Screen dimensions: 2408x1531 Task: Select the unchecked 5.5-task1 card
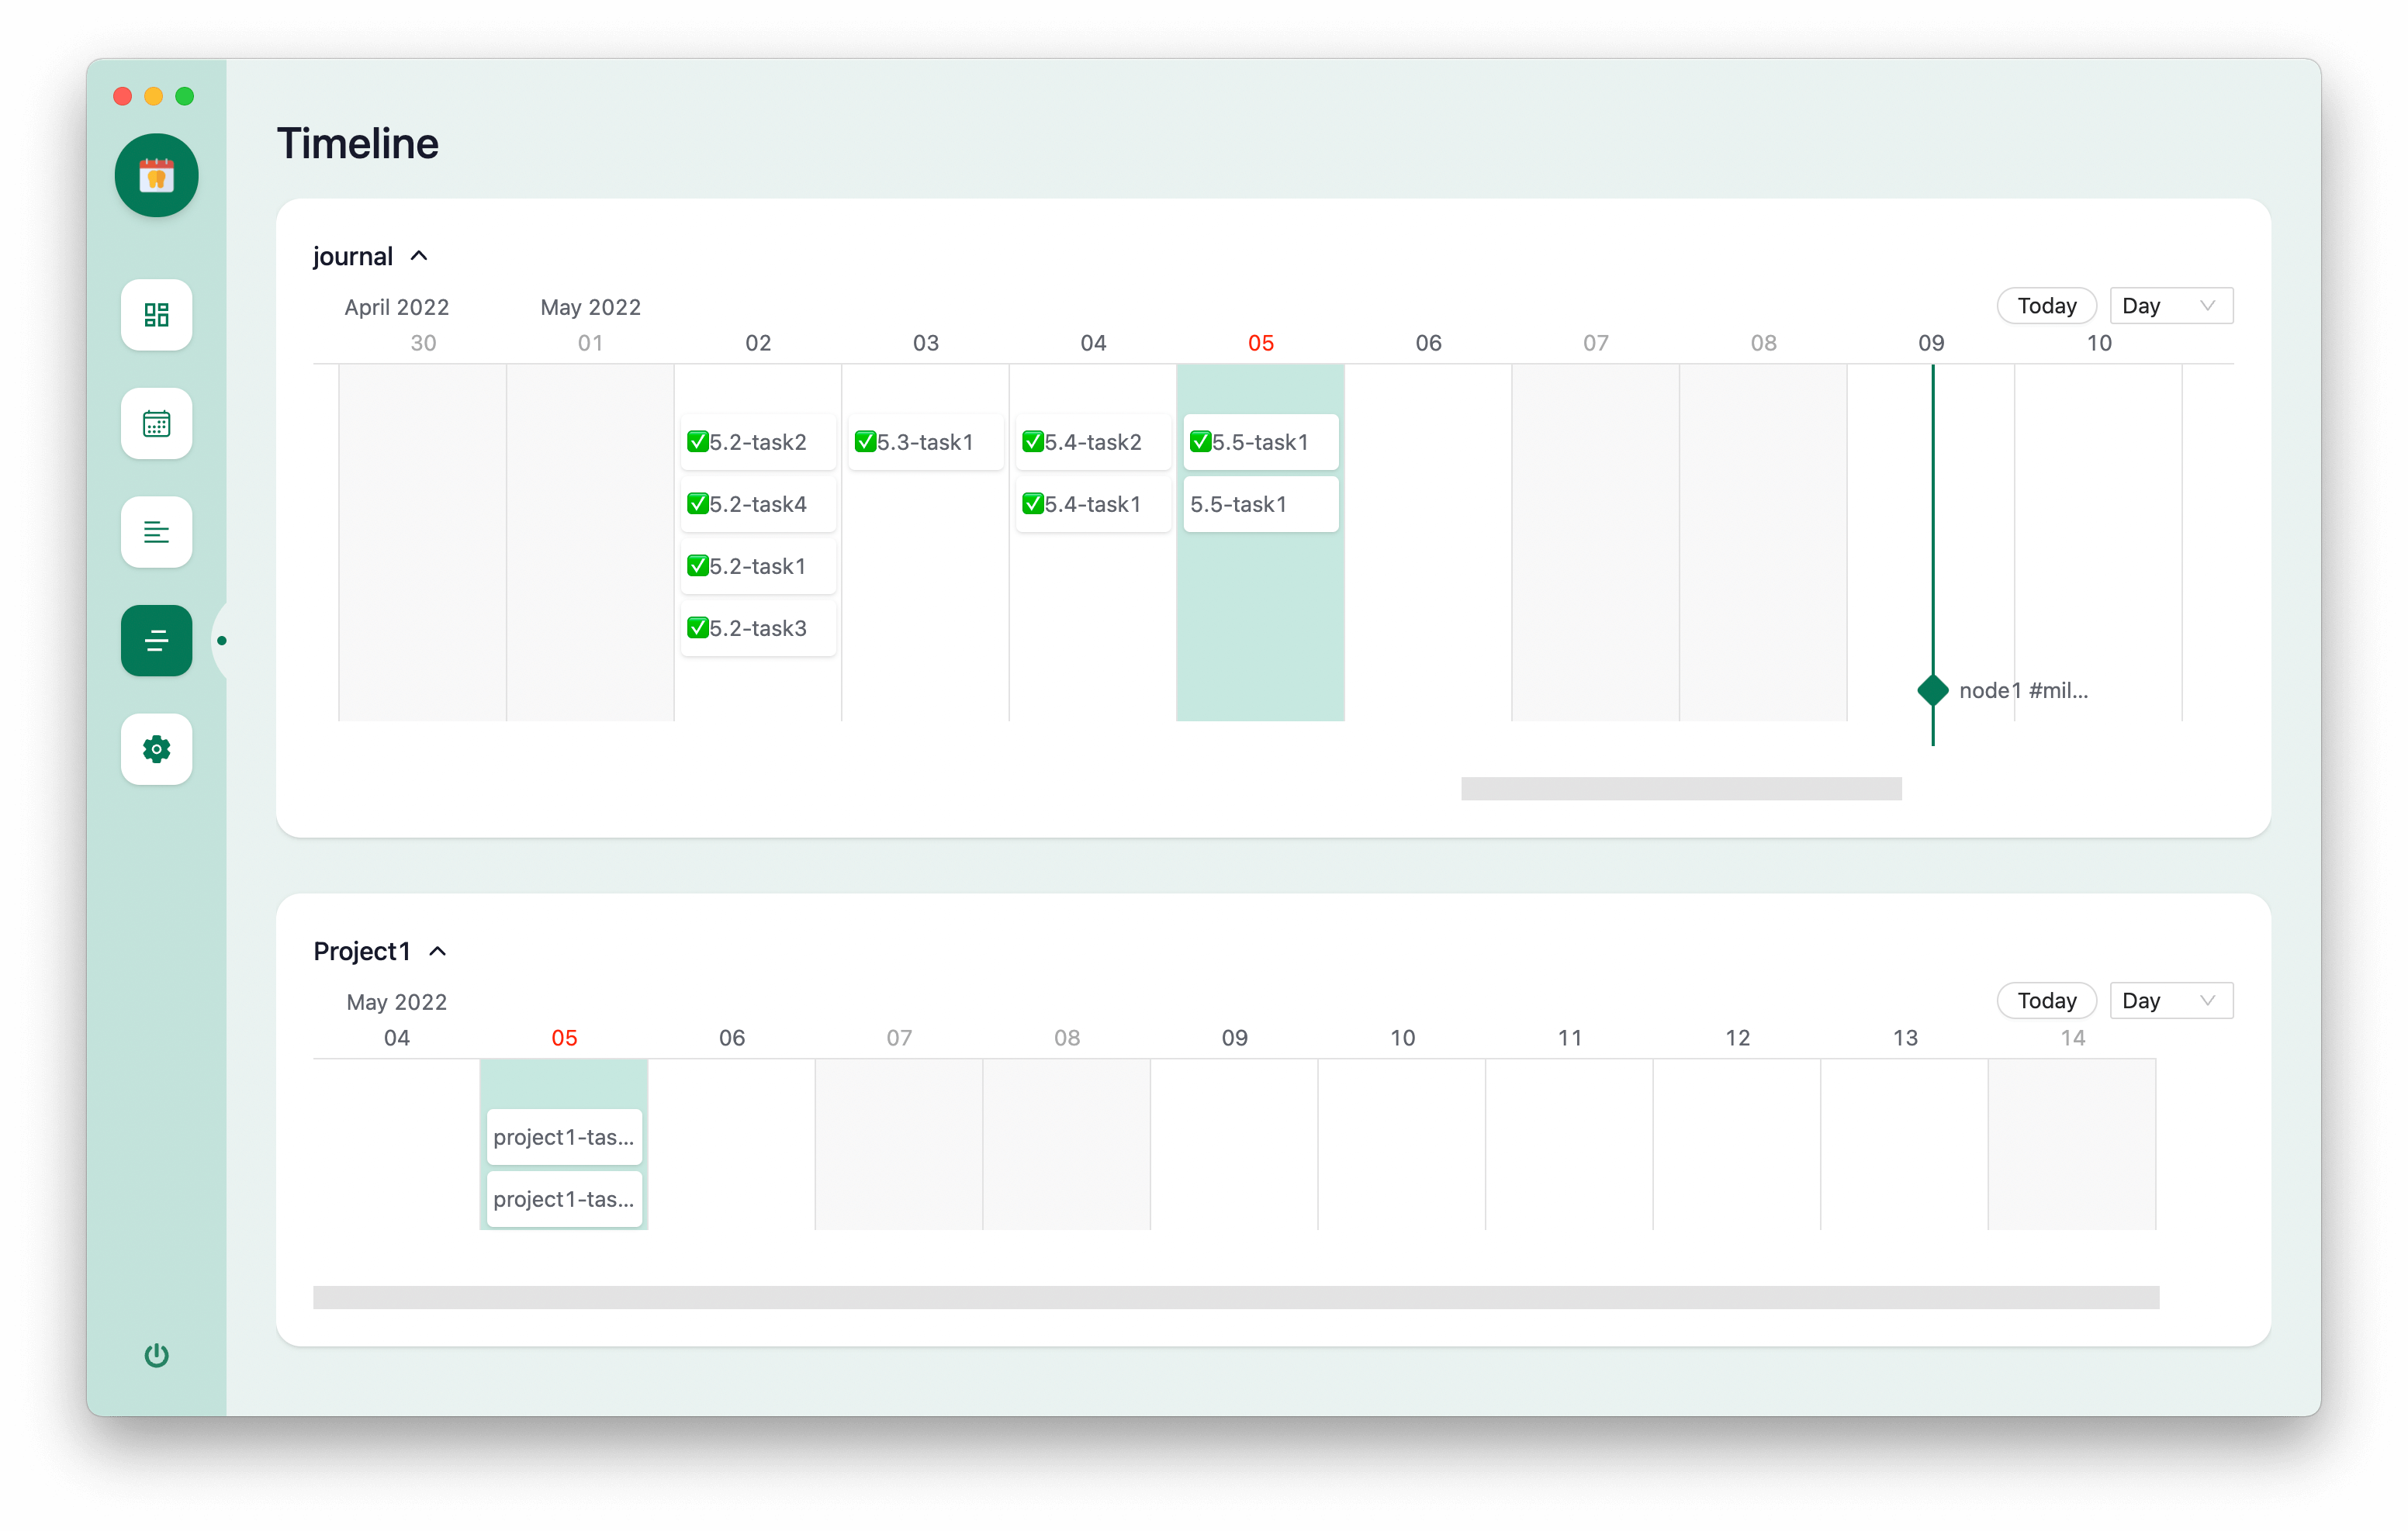point(1261,504)
